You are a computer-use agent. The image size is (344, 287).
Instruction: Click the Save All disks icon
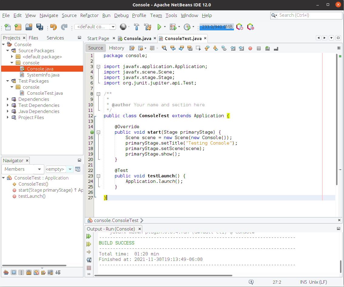tap(39, 27)
